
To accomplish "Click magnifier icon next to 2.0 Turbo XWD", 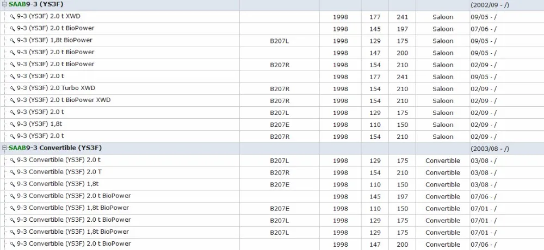I will 13,88.
